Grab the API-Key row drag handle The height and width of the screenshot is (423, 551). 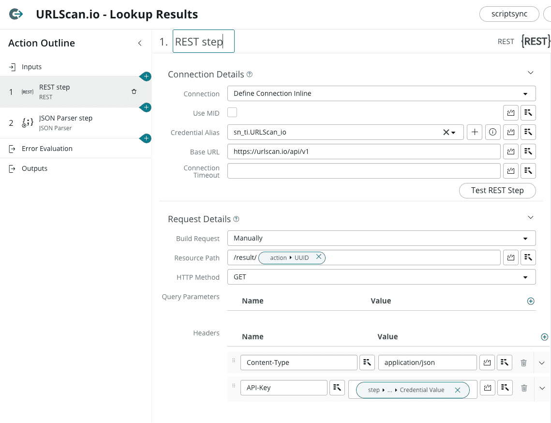point(234,386)
